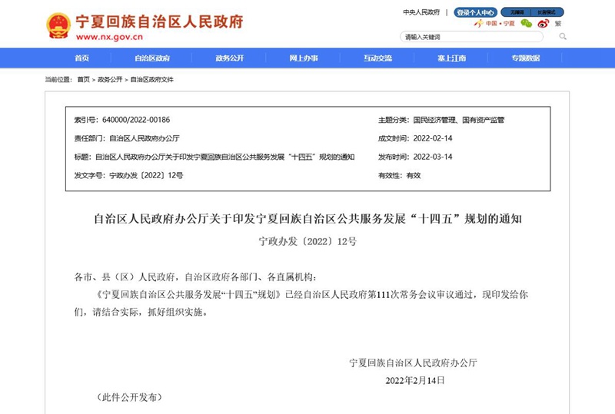Go to 首页 in navigation bar
615x414 pixels.
coord(81,58)
